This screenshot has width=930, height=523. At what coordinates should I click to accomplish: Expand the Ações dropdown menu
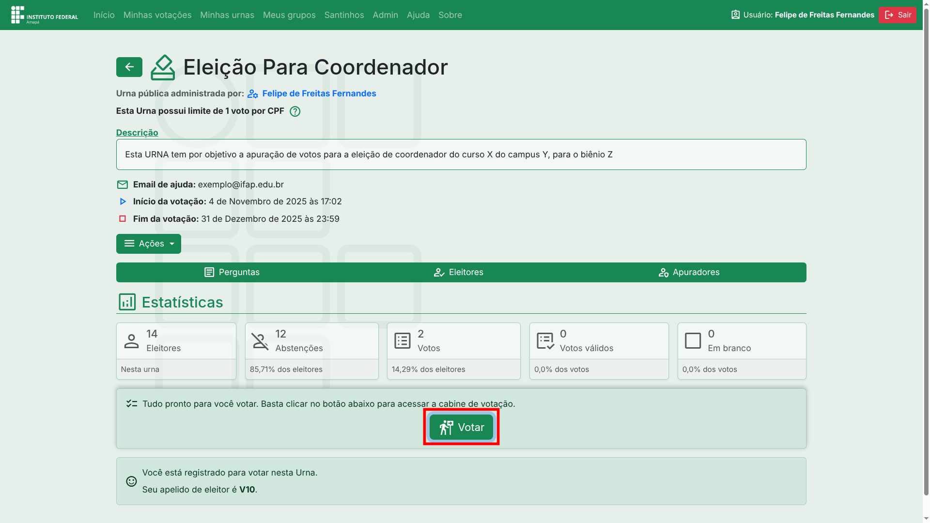148,244
